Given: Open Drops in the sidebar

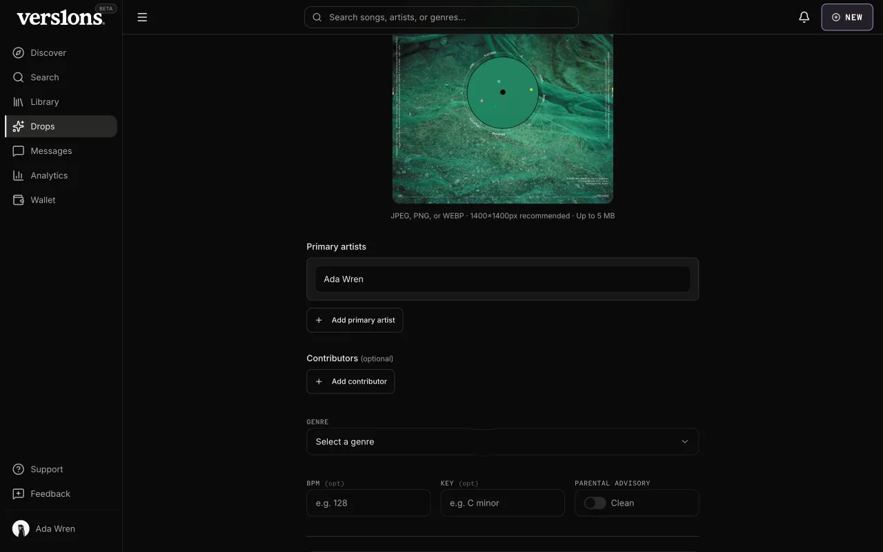Looking at the screenshot, I should coord(61,126).
